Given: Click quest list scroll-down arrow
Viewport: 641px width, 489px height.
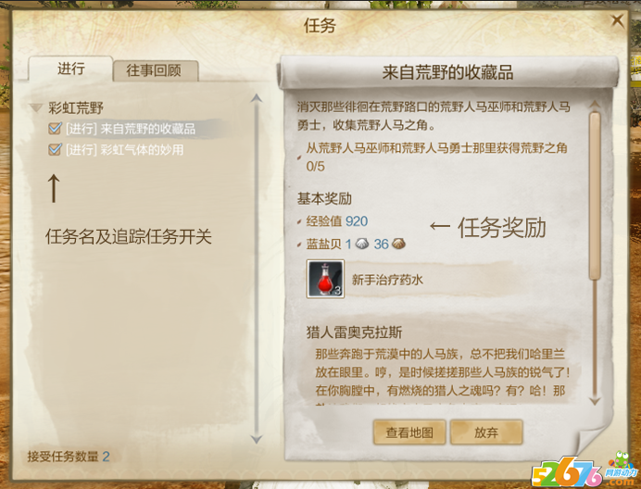Looking at the screenshot, I should click(257, 440).
